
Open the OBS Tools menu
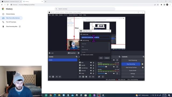(80, 15)
